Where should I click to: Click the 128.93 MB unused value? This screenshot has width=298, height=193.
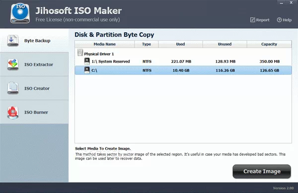(225, 62)
